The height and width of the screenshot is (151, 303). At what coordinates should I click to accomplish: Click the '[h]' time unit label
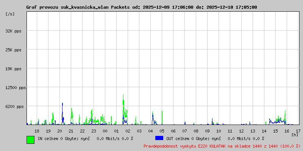[x=295, y=135]
